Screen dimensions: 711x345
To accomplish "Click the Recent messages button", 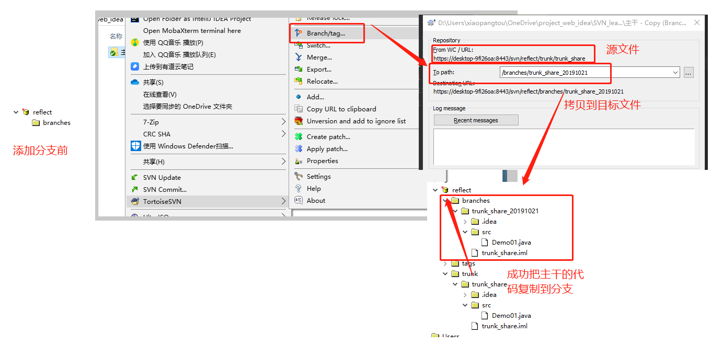I will (x=476, y=120).
